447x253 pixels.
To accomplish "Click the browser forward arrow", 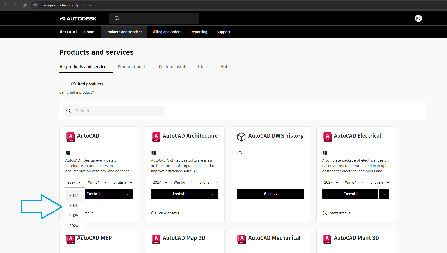I will pyautogui.click(x=15, y=5).
